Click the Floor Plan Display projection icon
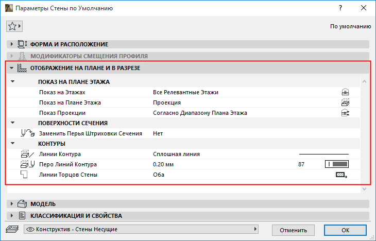The width and height of the screenshot is (376, 241). tap(346, 102)
